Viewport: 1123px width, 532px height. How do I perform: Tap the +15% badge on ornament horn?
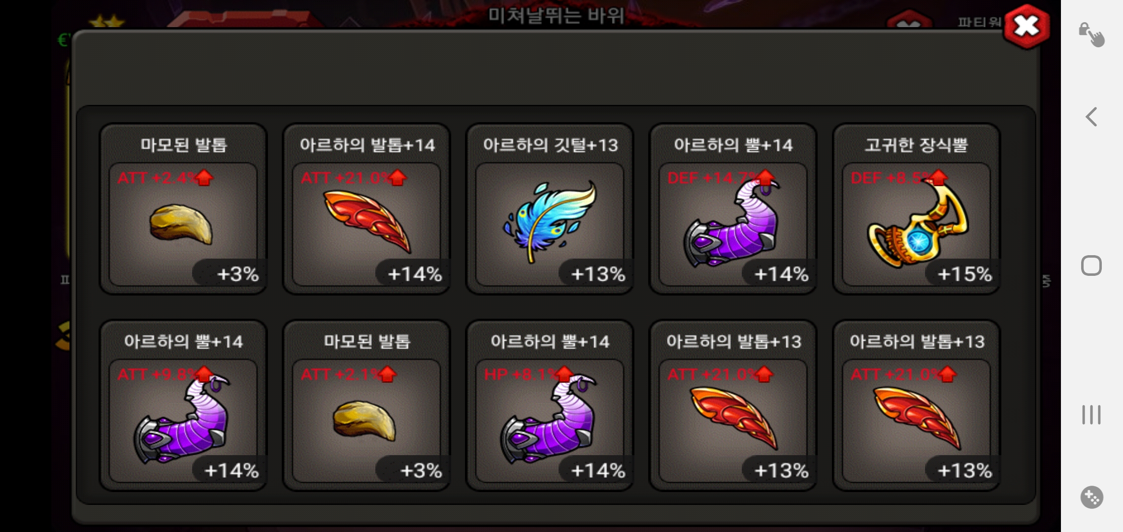pyautogui.click(x=964, y=274)
